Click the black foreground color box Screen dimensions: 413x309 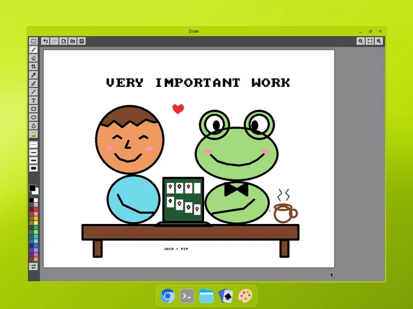coord(32,187)
